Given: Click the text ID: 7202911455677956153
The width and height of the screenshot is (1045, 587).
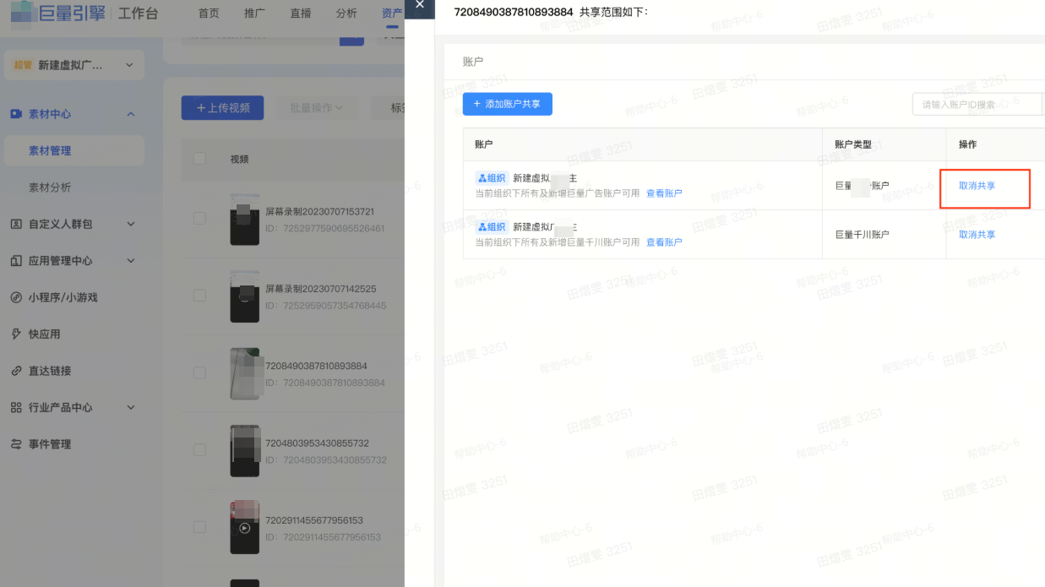Looking at the screenshot, I should (x=324, y=537).
